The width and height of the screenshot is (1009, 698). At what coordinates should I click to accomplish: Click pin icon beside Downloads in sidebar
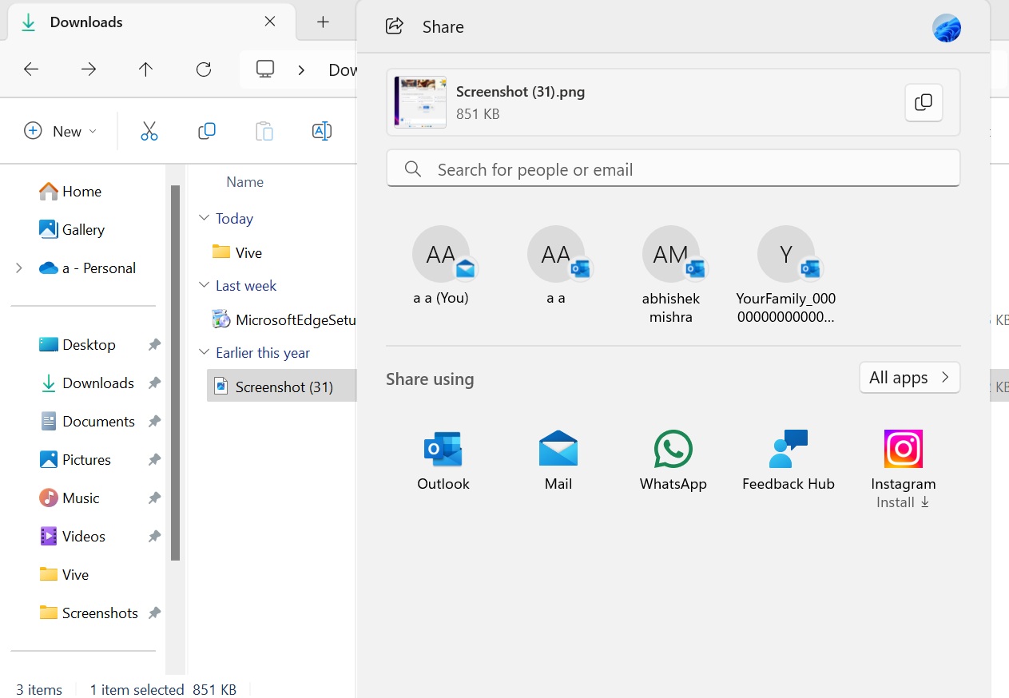click(154, 383)
